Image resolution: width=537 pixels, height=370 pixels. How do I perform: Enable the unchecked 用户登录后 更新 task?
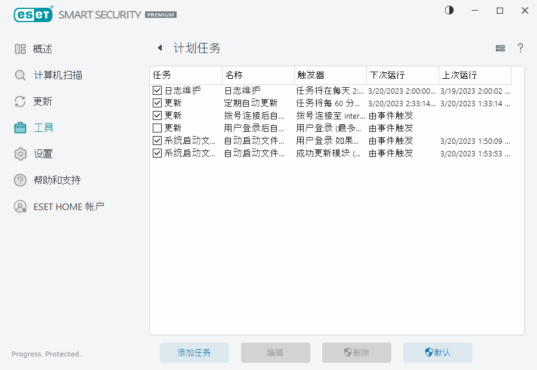[x=157, y=128]
